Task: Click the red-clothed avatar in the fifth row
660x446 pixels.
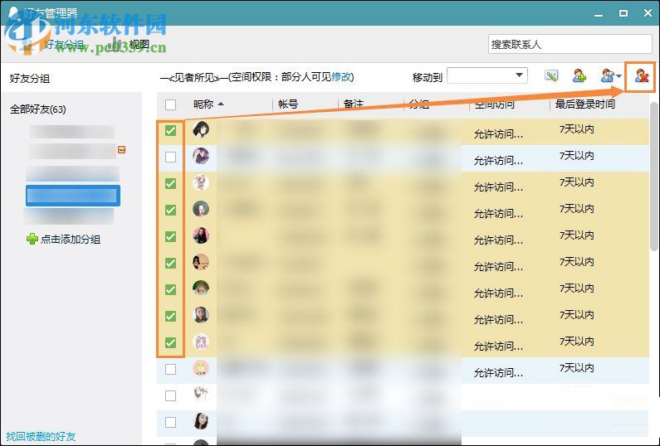Action: pyautogui.click(x=201, y=235)
